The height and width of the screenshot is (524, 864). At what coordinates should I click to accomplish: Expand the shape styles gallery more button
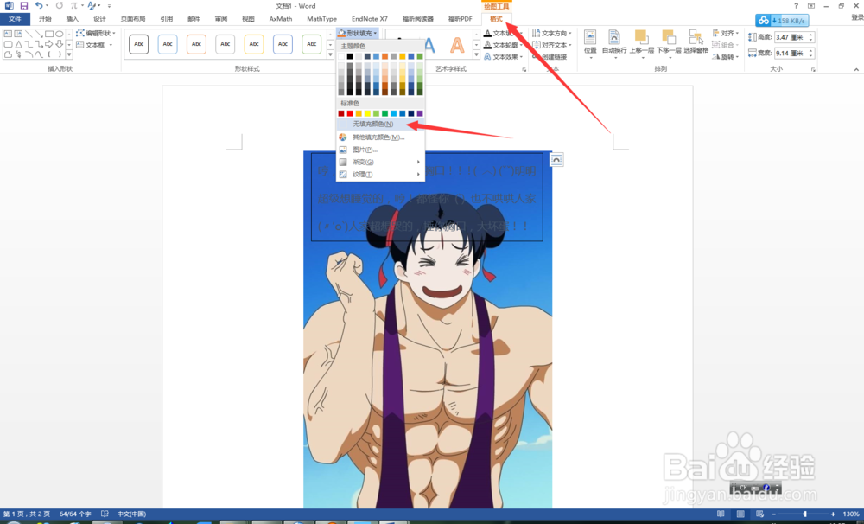[x=330, y=54]
